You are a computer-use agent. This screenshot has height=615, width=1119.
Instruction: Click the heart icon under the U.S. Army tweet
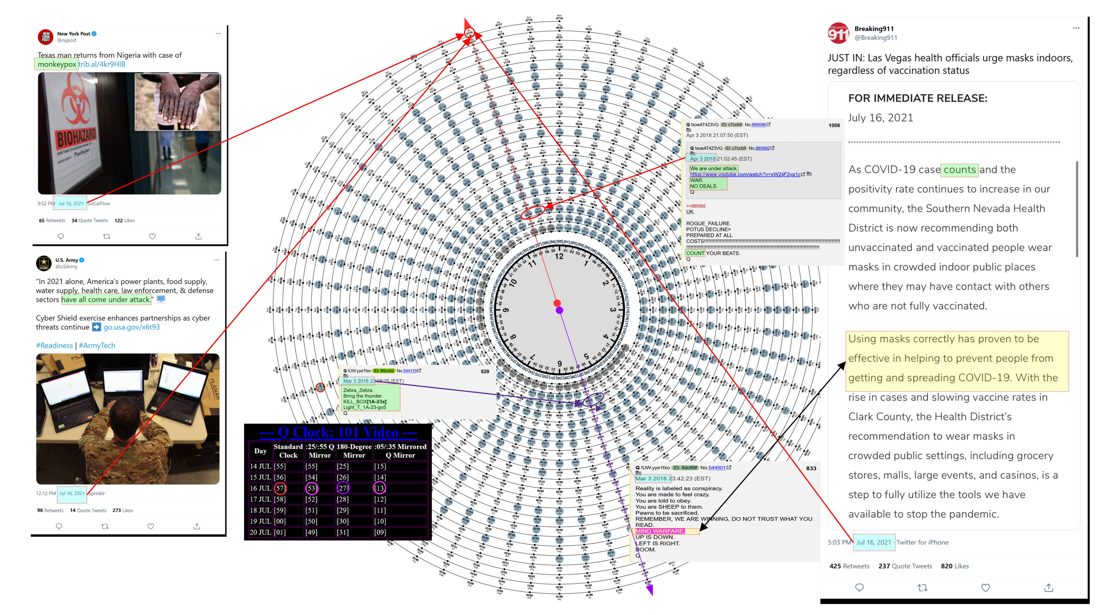click(x=151, y=526)
